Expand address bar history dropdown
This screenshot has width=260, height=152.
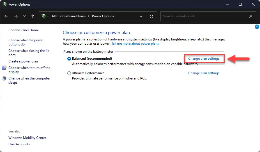pos(141,16)
